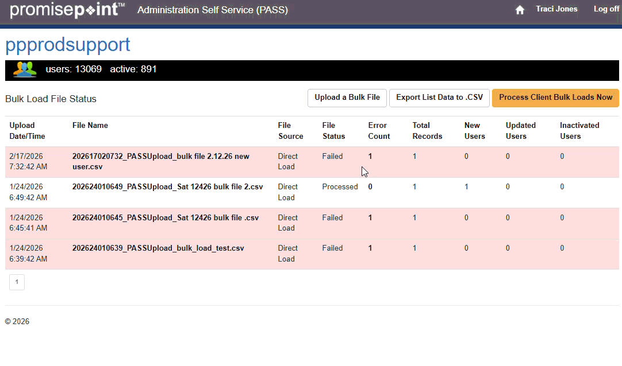Select the Processed status cell
This screenshot has width=622, height=366.
(340, 186)
